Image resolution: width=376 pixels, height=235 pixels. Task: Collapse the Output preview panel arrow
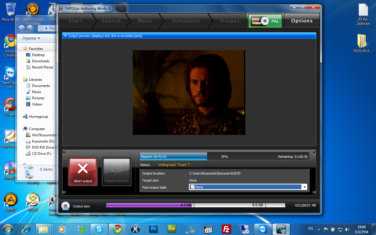(x=65, y=36)
